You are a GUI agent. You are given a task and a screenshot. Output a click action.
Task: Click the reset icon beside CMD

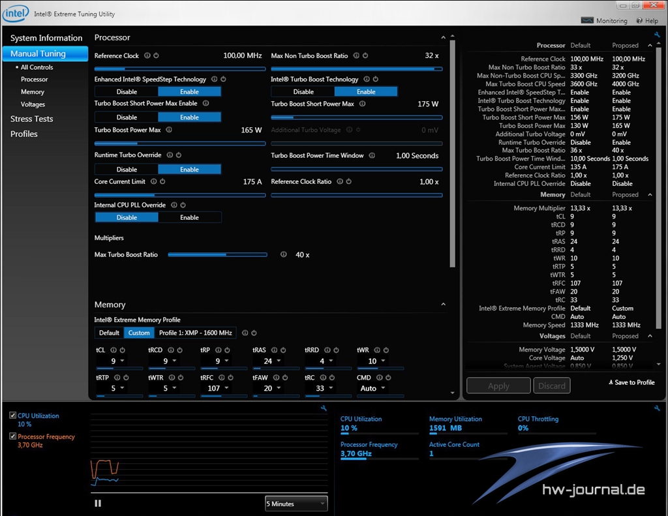(x=388, y=378)
